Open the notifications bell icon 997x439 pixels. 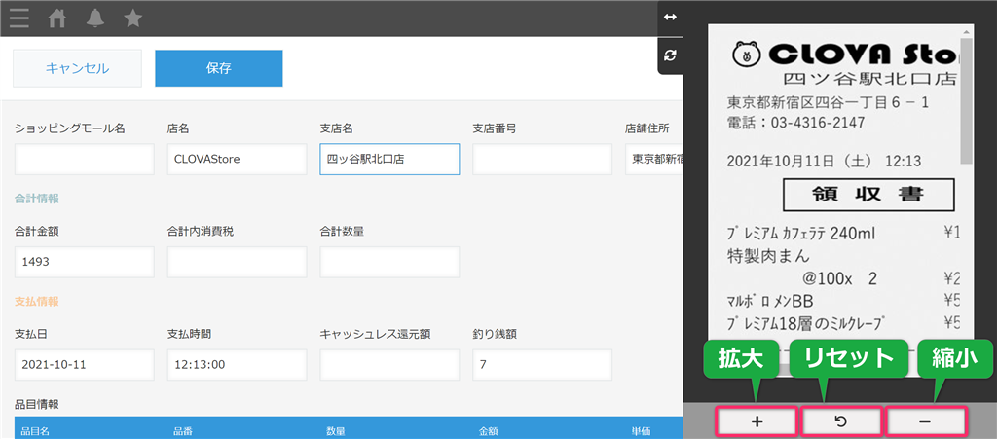(x=95, y=19)
